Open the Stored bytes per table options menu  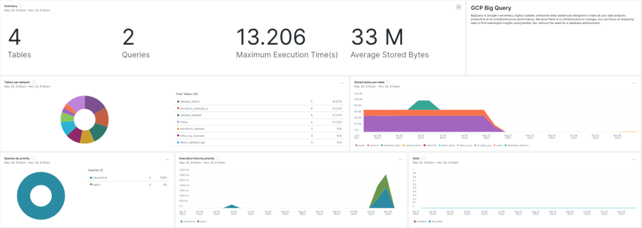click(x=633, y=83)
